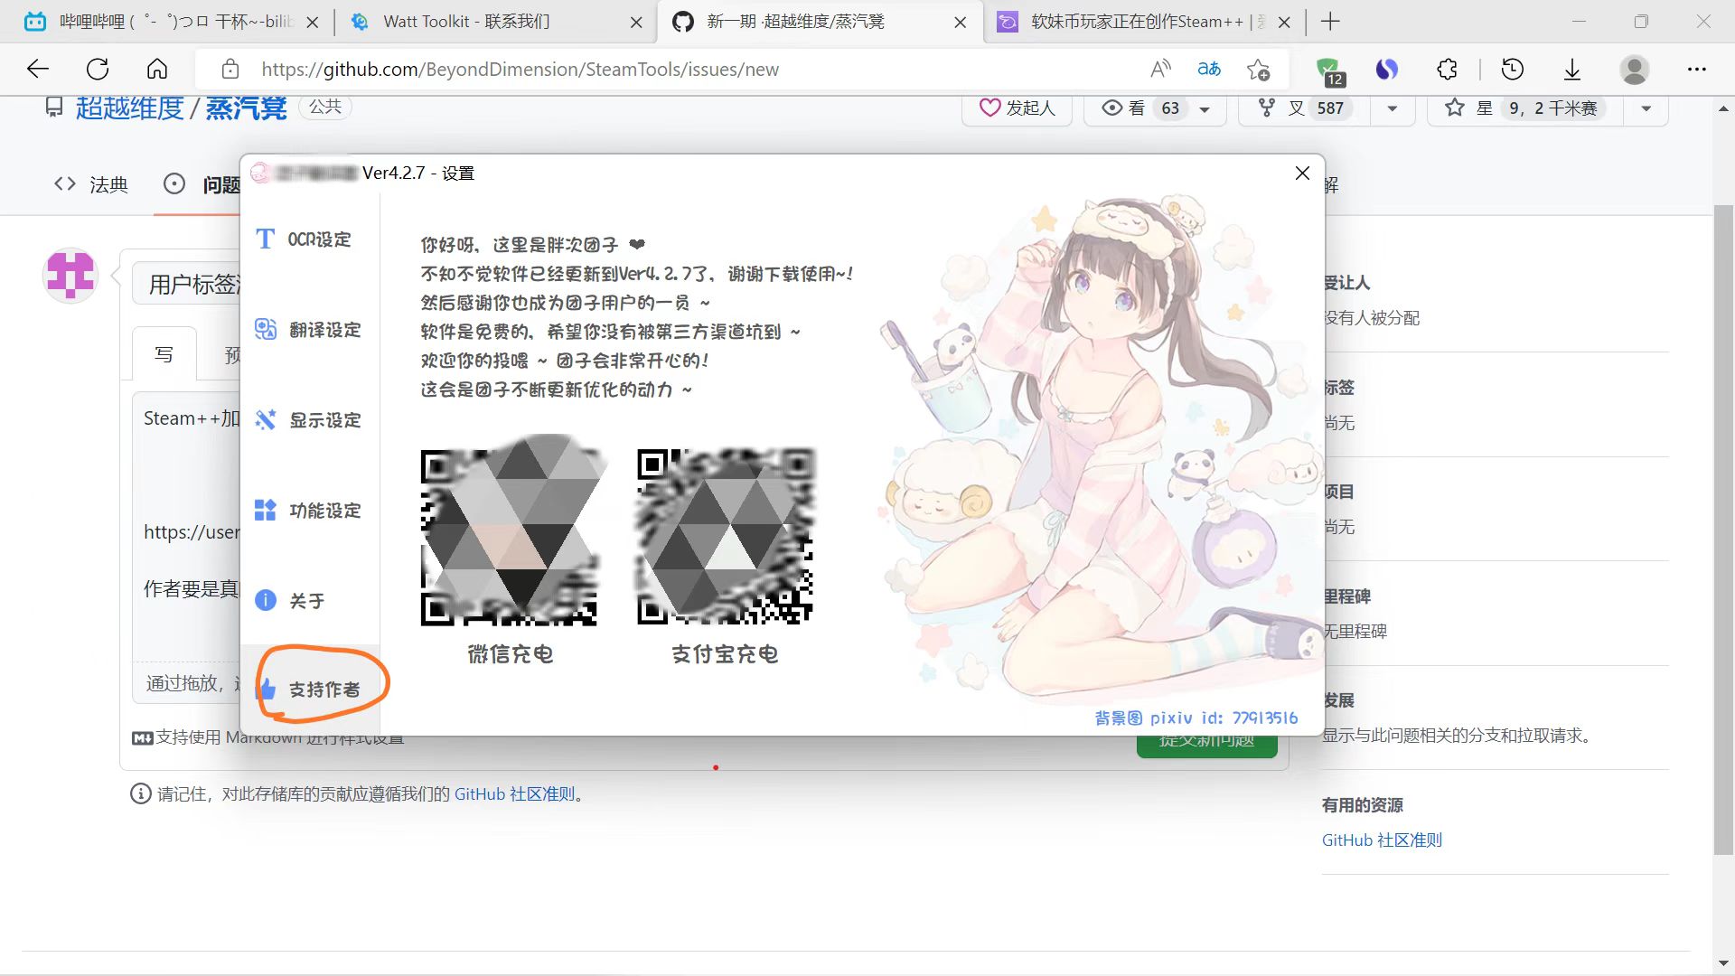Switch to the bilibili browser tab
The image size is (1735, 976).
point(172,22)
